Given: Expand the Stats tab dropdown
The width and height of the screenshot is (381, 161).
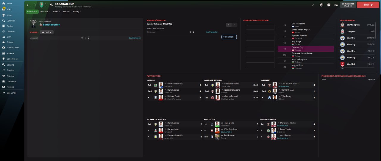Looking at the screenshot, I should pyautogui.click(x=66, y=12).
